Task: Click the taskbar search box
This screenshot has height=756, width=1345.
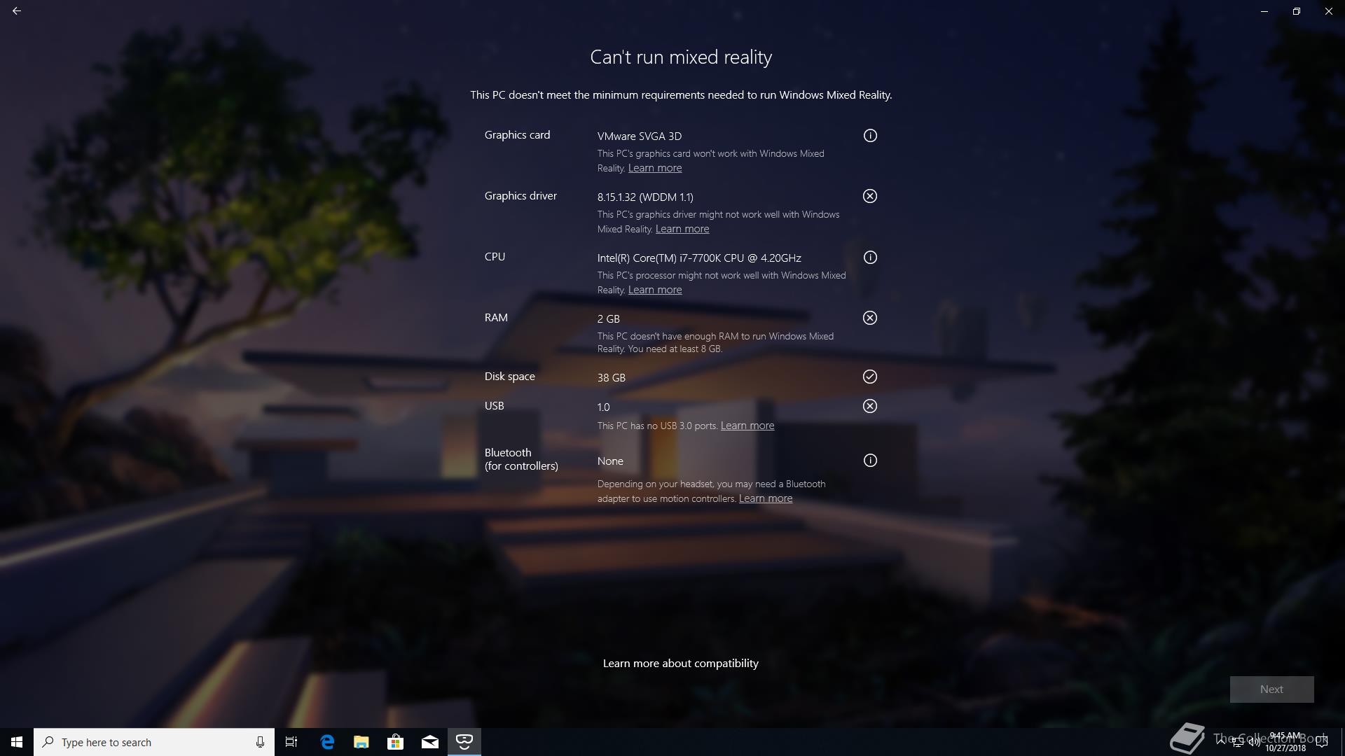Action: (147, 742)
